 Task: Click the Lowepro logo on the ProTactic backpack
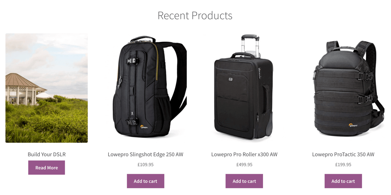[x=353, y=125]
